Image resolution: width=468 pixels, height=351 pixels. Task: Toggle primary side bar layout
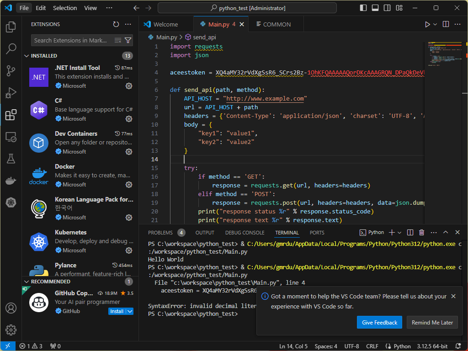tap(363, 8)
